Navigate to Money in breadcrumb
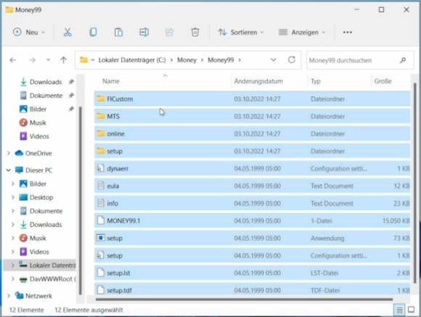Screen dimensions: 421x317 coord(187,60)
